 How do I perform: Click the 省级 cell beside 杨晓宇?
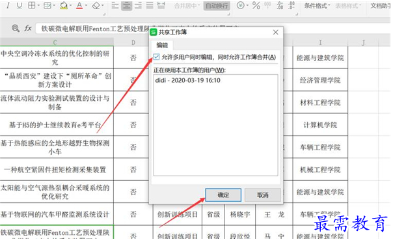click(x=213, y=215)
